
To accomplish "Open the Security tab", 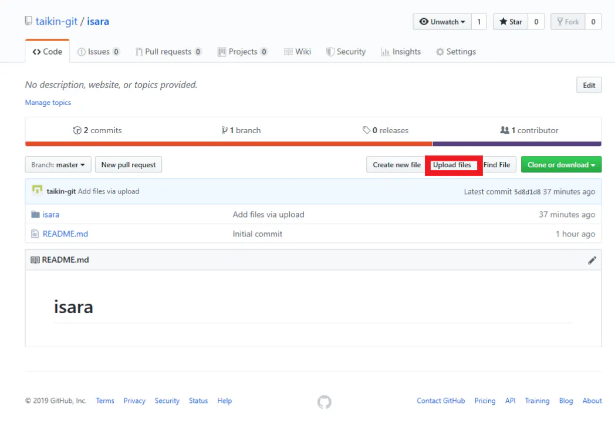I will [x=346, y=52].
